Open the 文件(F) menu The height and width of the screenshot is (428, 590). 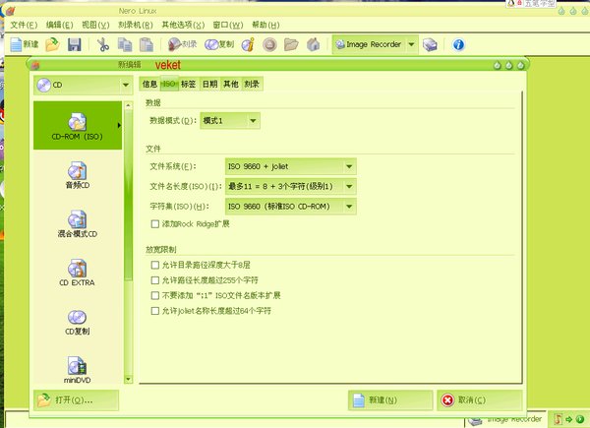pos(24,25)
